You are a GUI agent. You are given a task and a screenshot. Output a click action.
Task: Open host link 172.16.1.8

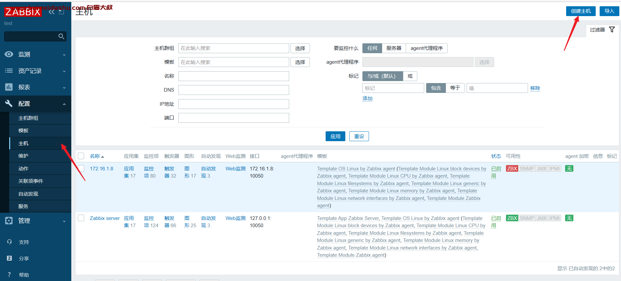pyautogui.click(x=102, y=168)
